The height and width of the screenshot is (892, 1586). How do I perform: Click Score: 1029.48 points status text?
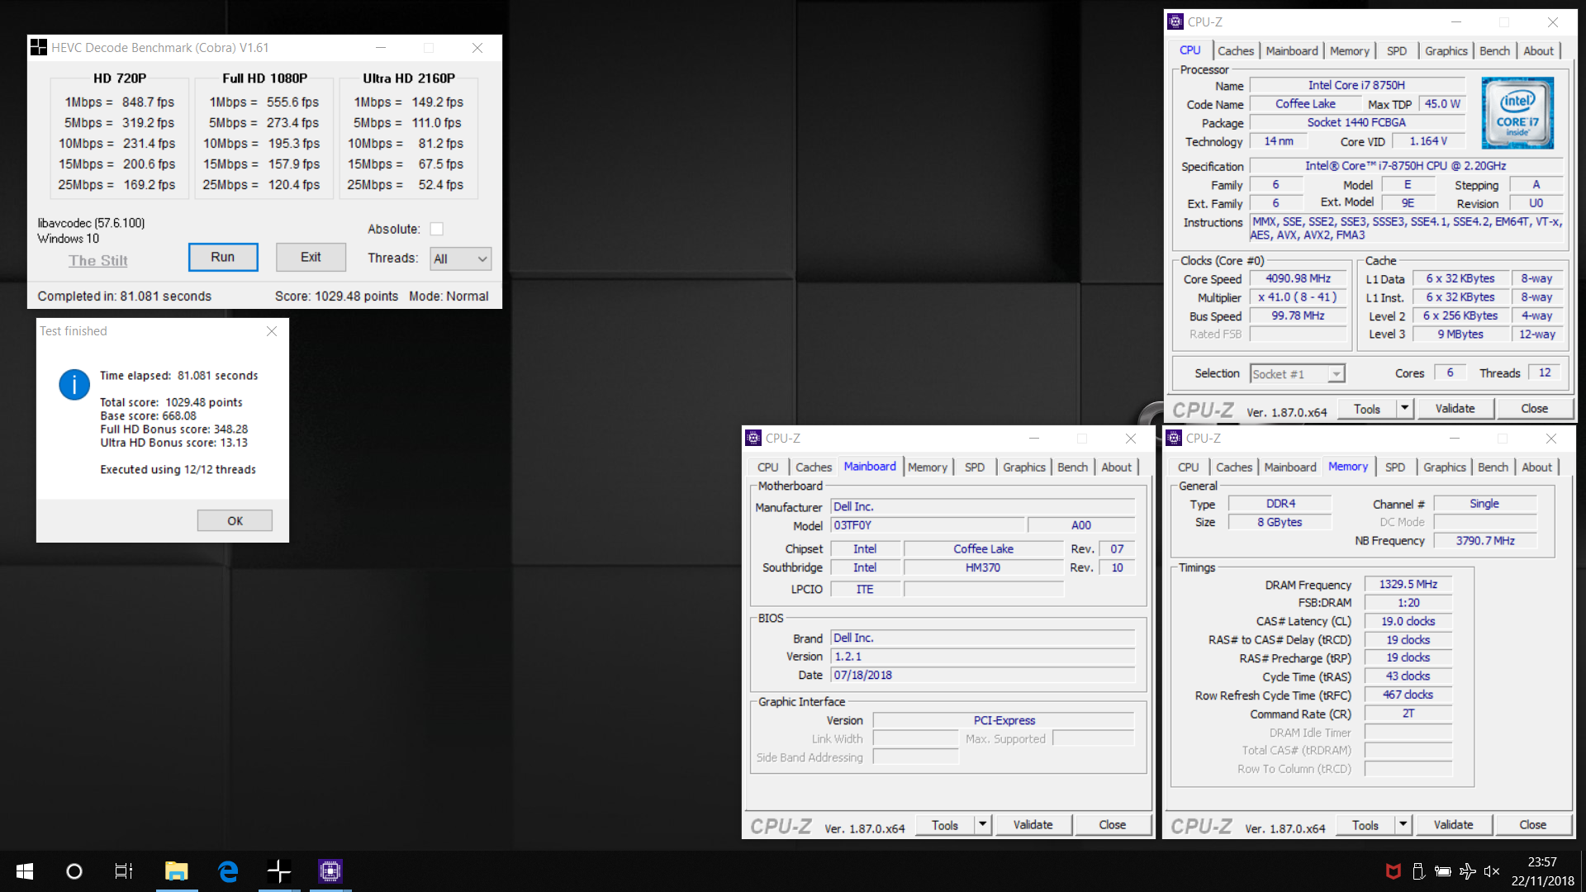point(336,296)
